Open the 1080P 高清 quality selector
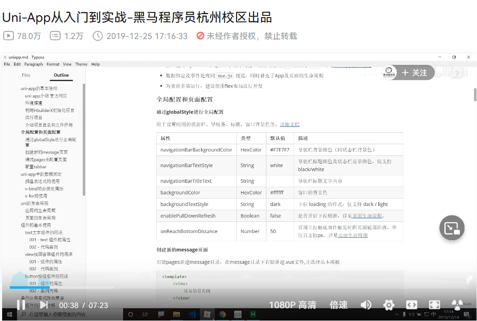 293,305
